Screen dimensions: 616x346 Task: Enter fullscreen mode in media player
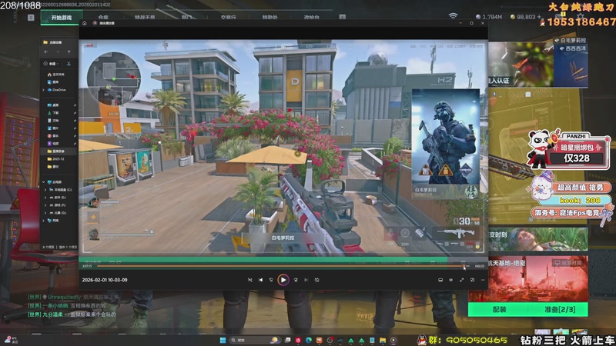pyautogui.click(x=461, y=280)
